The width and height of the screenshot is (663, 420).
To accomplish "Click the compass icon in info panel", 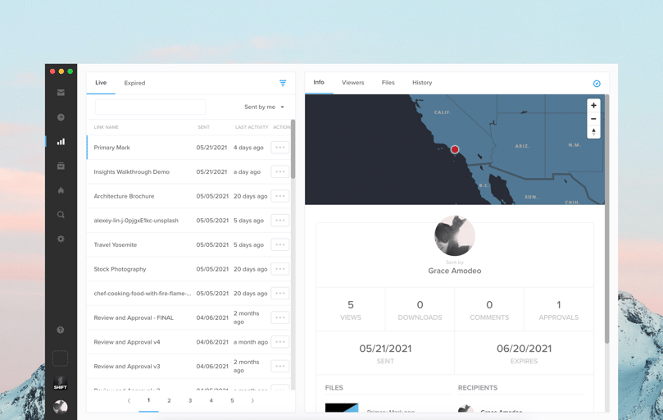I will coord(597,84).
